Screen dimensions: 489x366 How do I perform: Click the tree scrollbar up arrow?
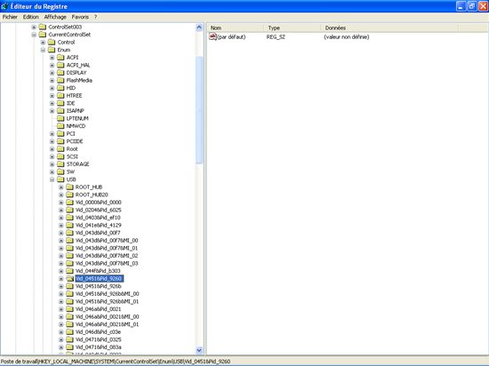coord(199,28)
